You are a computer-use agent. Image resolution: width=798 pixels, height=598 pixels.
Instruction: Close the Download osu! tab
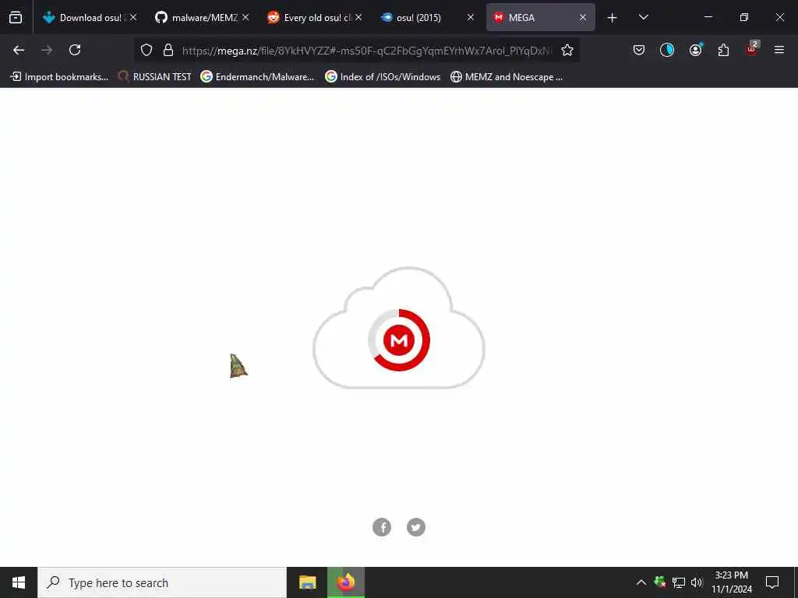[132, 17]
